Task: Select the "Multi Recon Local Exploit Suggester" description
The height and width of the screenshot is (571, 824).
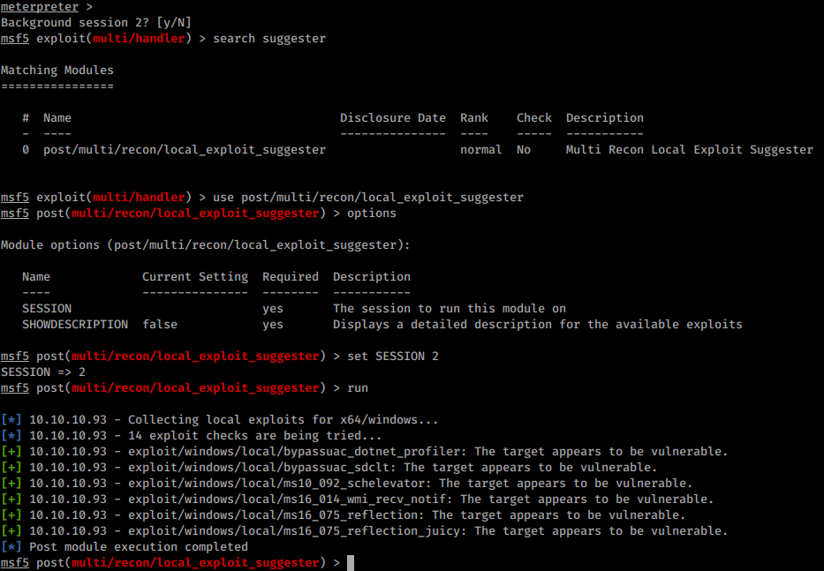Action: coord(690,150)
